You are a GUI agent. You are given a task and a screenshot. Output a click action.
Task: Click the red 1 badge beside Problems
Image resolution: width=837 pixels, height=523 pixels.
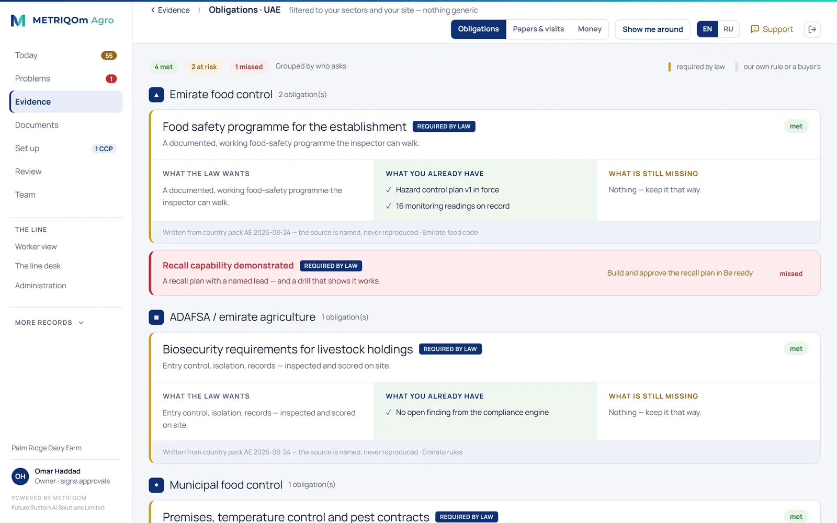point(111,79)
